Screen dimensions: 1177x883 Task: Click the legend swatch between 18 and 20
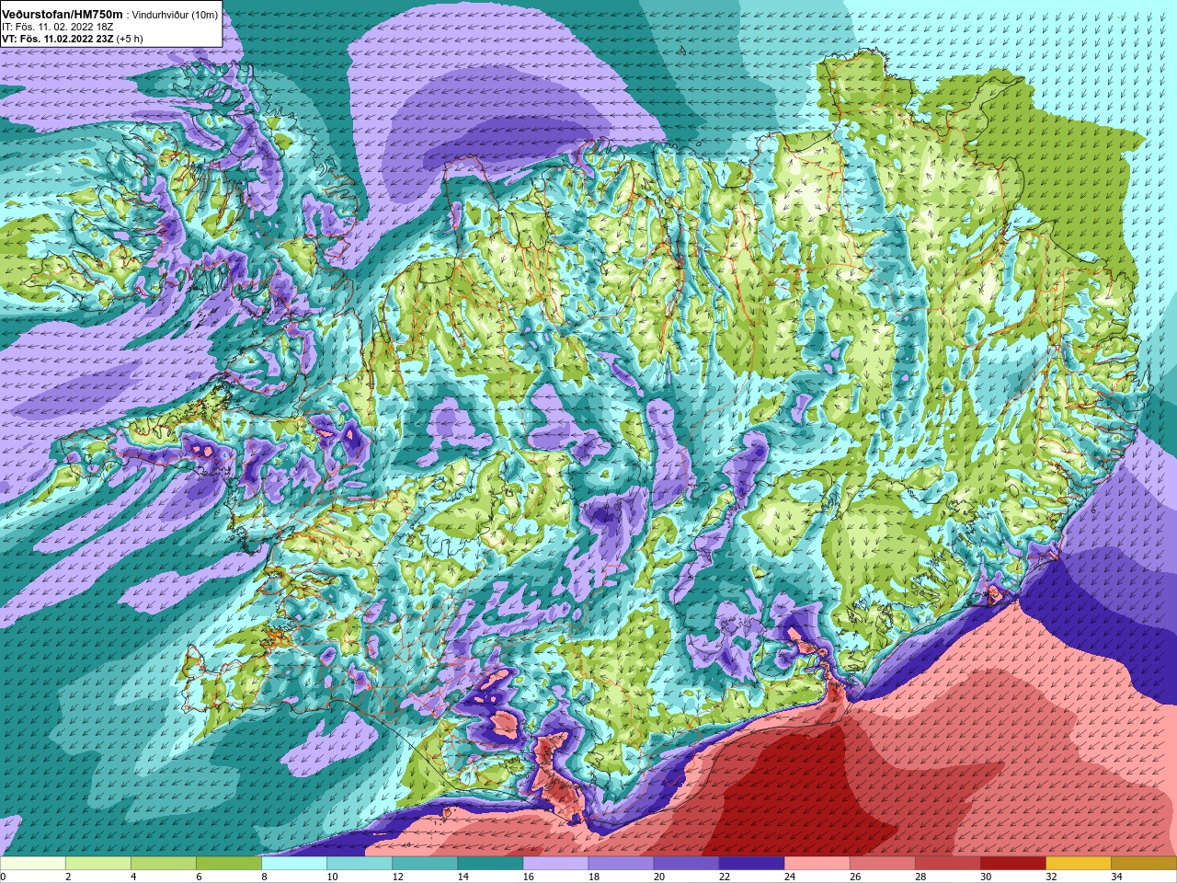click(x=621, y=864)
